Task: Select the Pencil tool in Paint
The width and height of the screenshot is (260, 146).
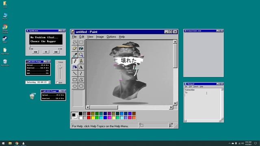Action: point(75,61)
